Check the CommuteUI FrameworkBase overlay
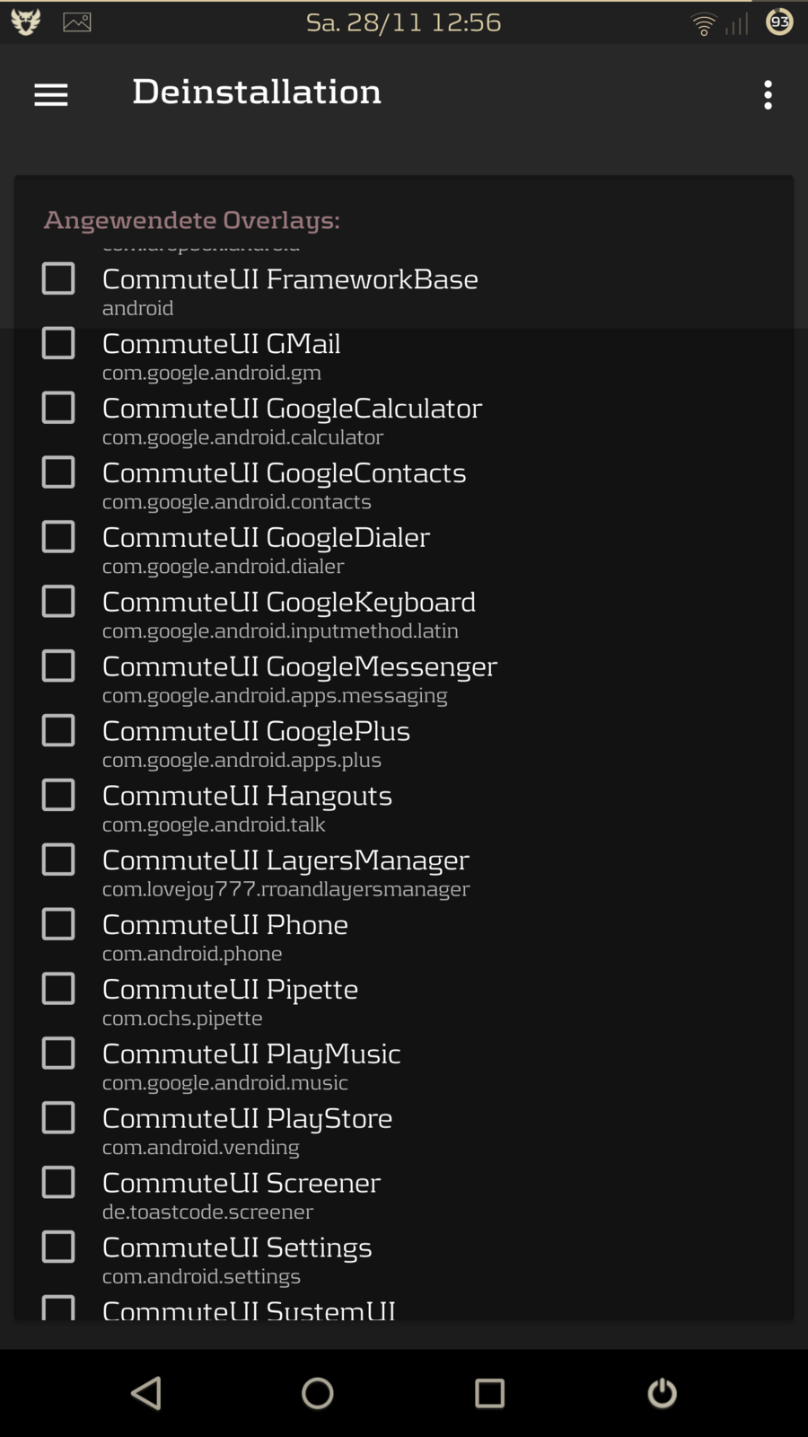Viewport: 808px width, 1437px height. [x=58, y=278]
